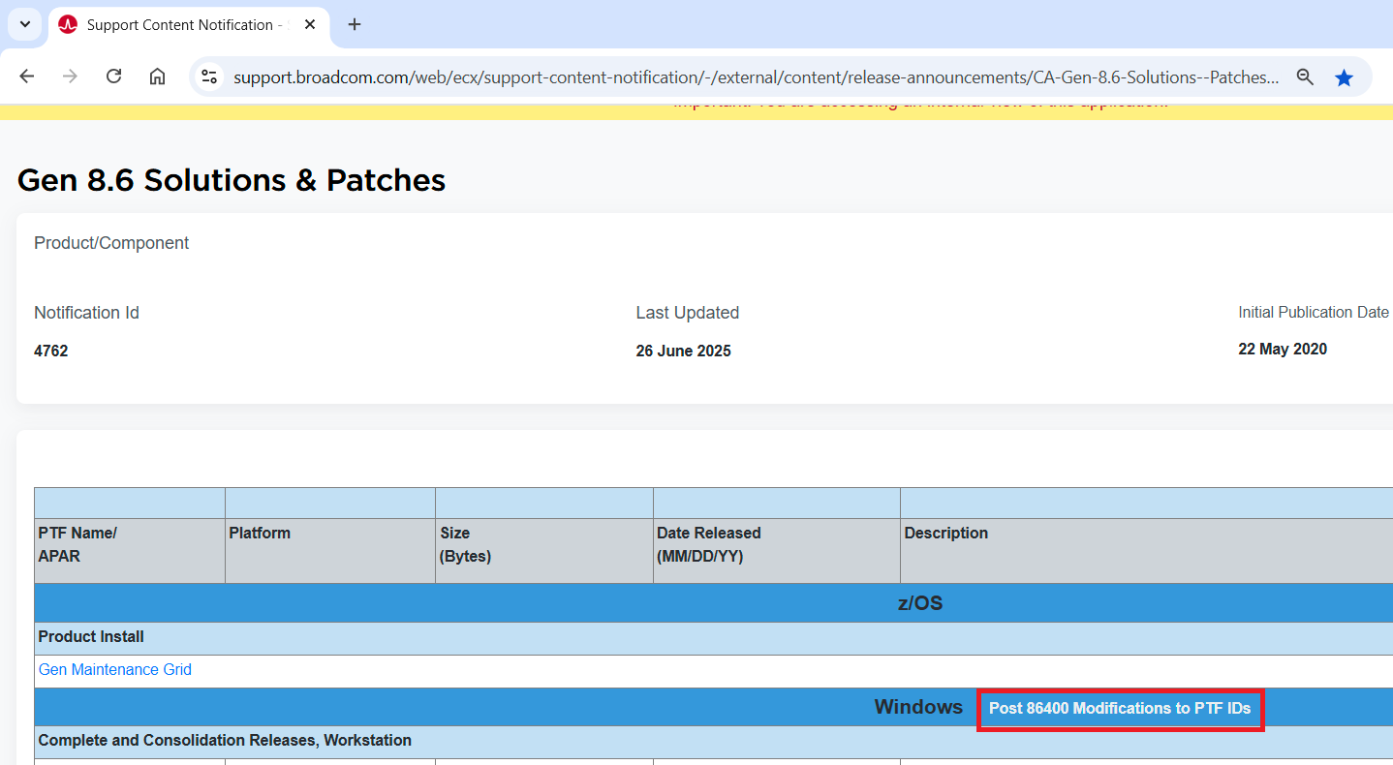1393x765 pixels.
Task: Open the Gen Maintenance Grid link
Action: pyautogui.click(x=115, y=670)
